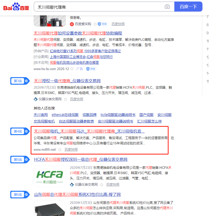Click servo drive thumbnail in 山东伺服总代理 result

[50, 208]
